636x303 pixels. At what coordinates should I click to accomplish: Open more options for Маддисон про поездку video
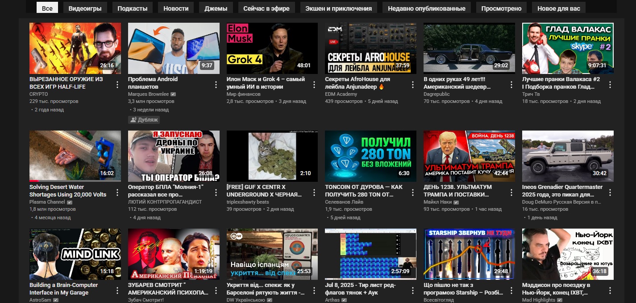[x=610, y=290]
